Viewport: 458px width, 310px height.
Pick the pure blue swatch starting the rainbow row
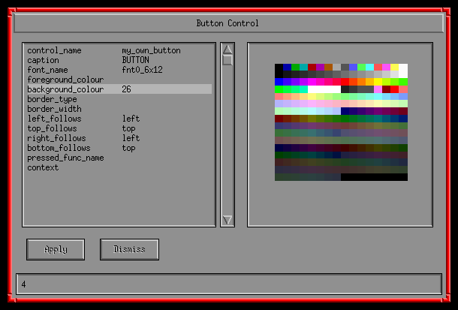point(279,82)
